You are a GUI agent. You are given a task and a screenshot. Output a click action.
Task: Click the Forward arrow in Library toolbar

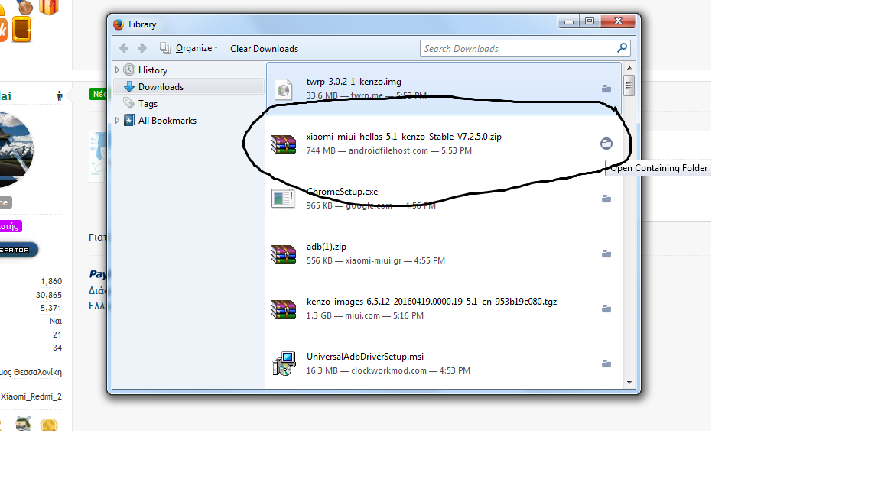pyautogui.click(x=142, y=48)
